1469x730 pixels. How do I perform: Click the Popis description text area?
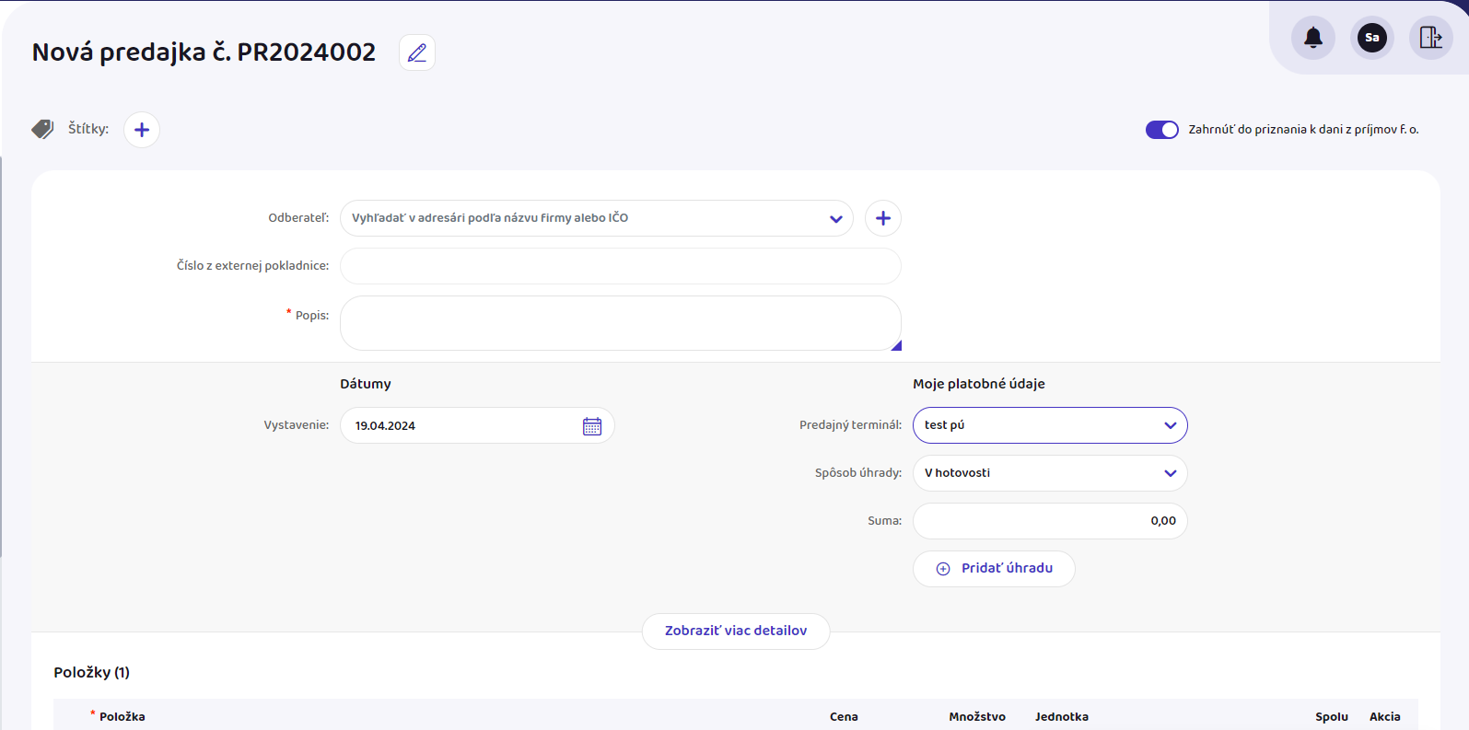(619, 323)
